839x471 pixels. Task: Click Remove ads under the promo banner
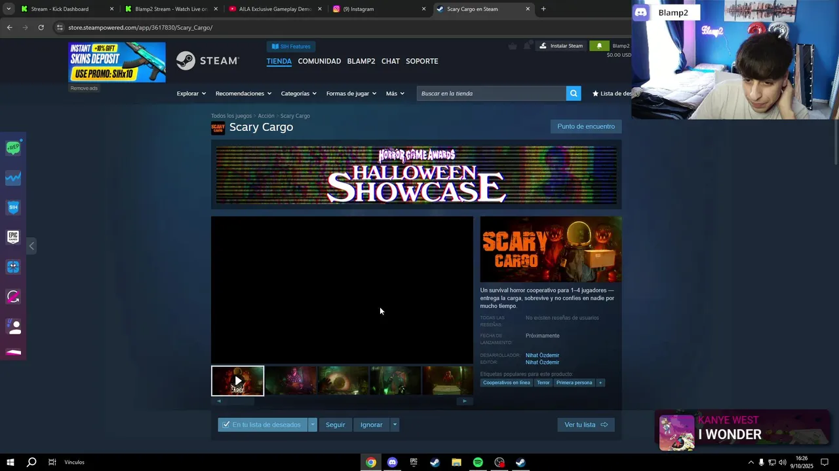(84, 88)
